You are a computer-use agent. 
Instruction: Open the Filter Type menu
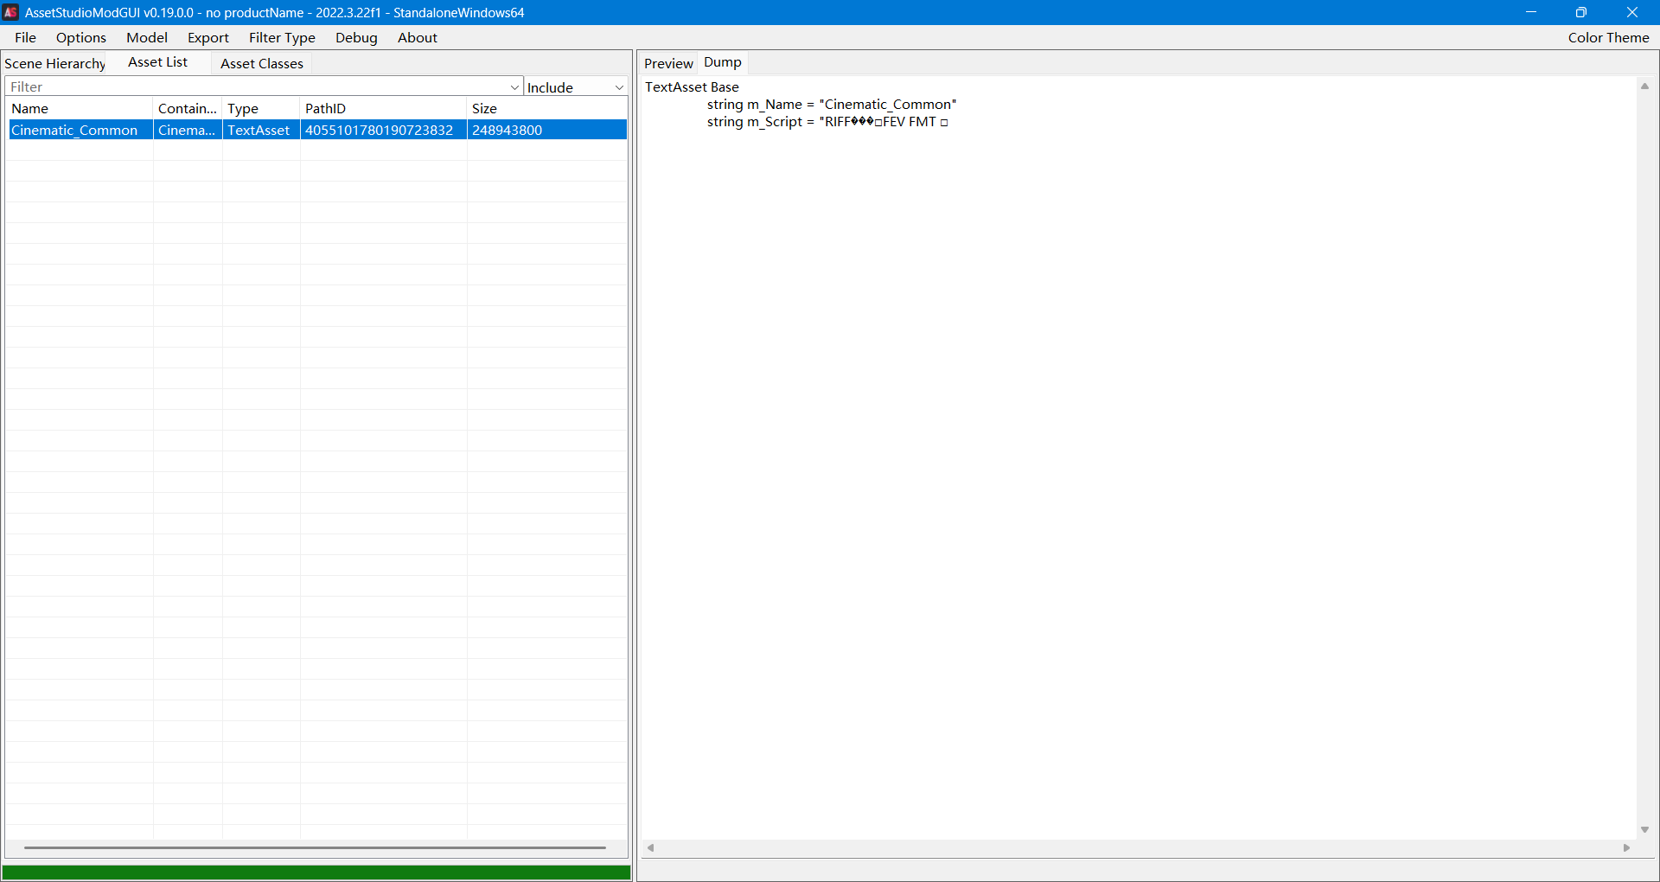pyautogui.click(x=282, y=37)
